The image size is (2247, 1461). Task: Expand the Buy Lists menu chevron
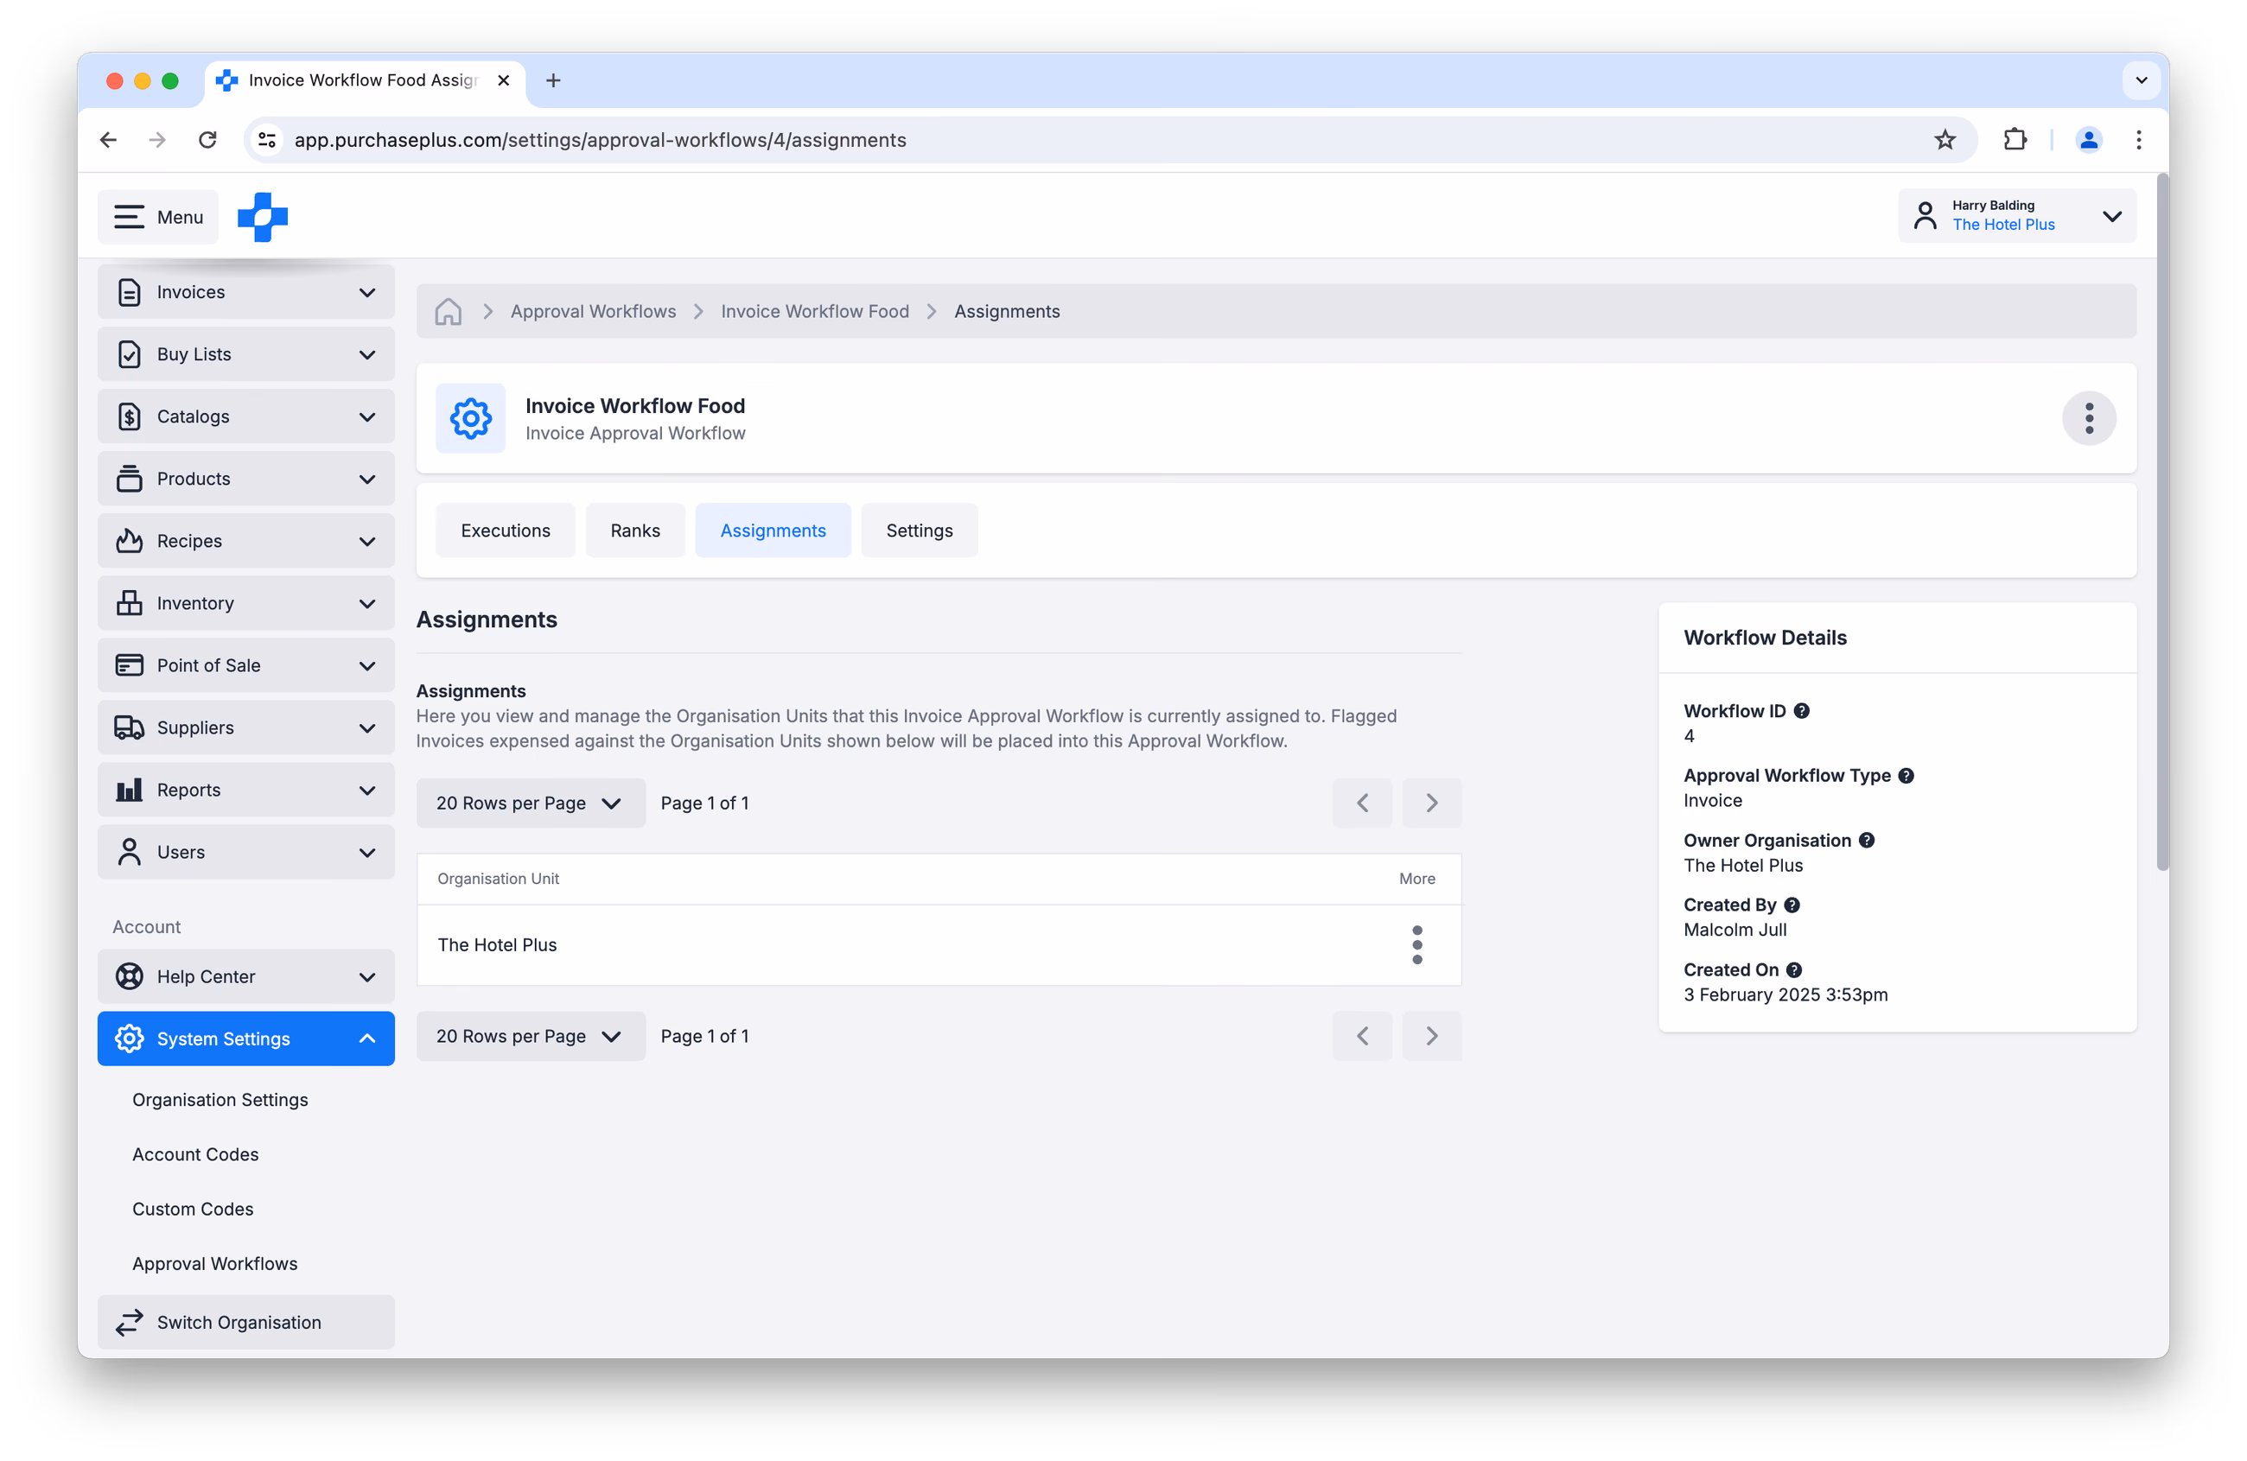(367, 356)
